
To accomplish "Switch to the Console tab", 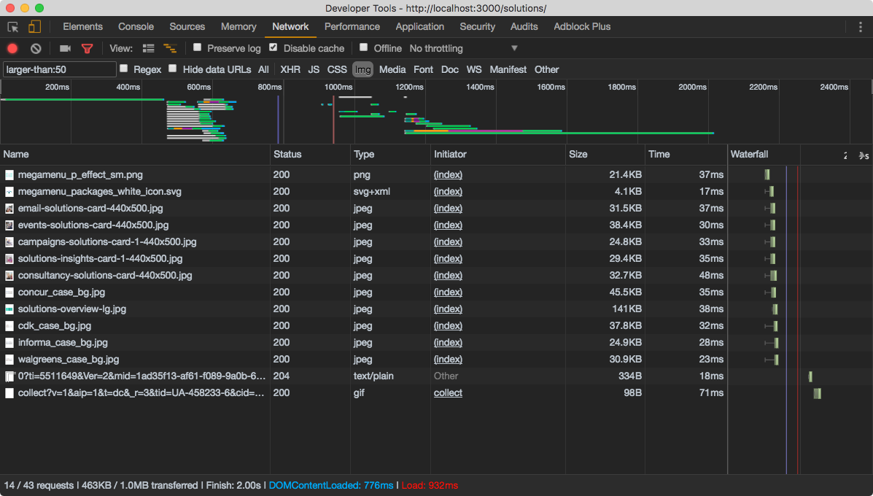I will (x=136, y=27).
